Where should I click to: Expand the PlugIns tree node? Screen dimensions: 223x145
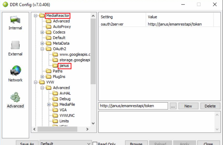tap(42, 77)
